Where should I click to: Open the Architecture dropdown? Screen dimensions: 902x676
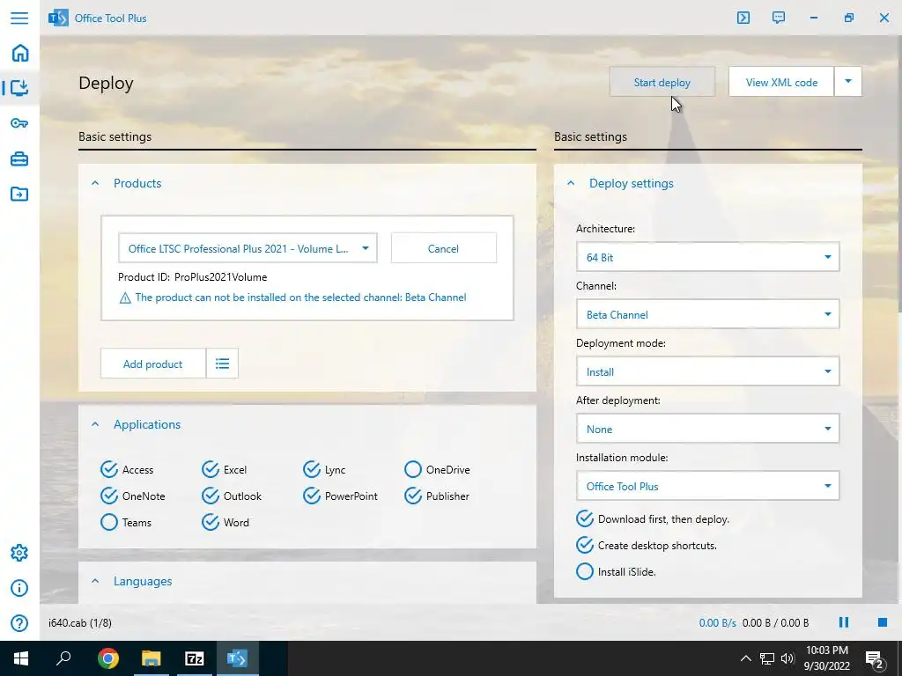pos(707,257)
